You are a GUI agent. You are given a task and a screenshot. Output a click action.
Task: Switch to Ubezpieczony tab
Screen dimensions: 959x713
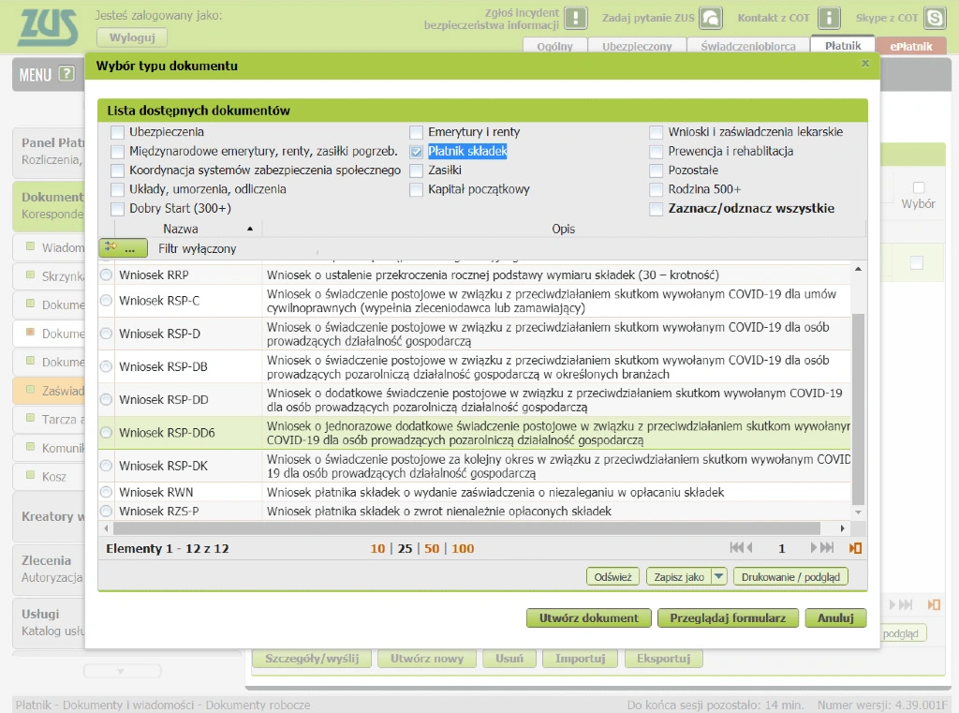coord(637,46)
